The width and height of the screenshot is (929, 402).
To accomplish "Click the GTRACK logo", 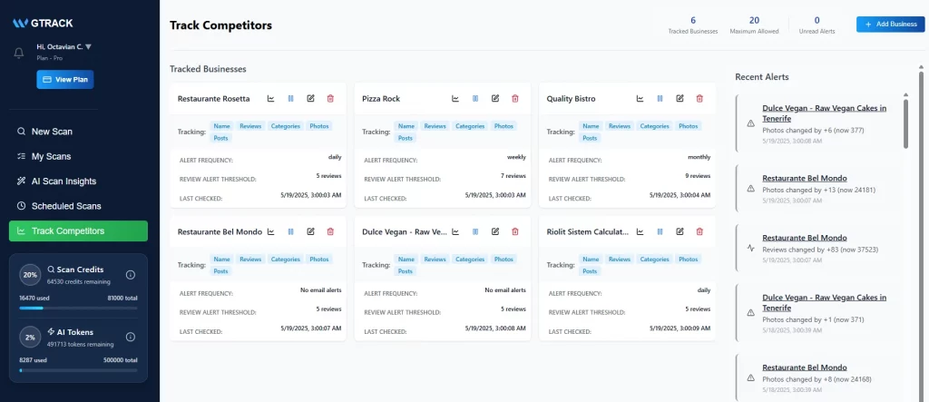I will point(44,23).
